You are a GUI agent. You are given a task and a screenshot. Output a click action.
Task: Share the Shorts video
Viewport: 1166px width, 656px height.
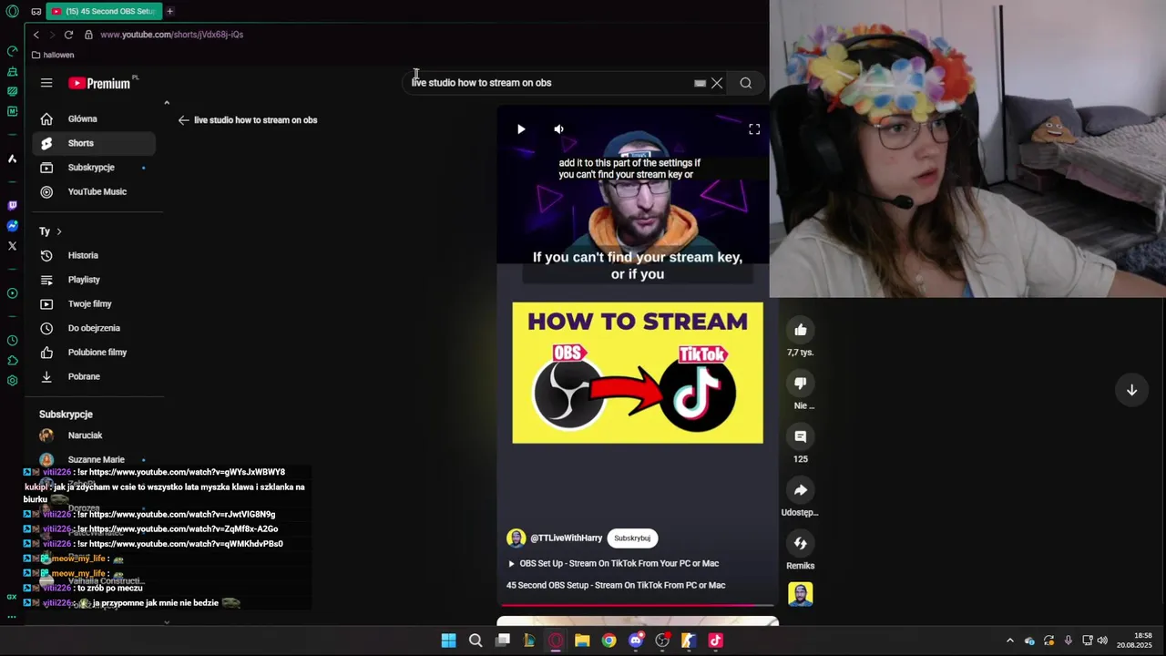click(x=801, y=490)
